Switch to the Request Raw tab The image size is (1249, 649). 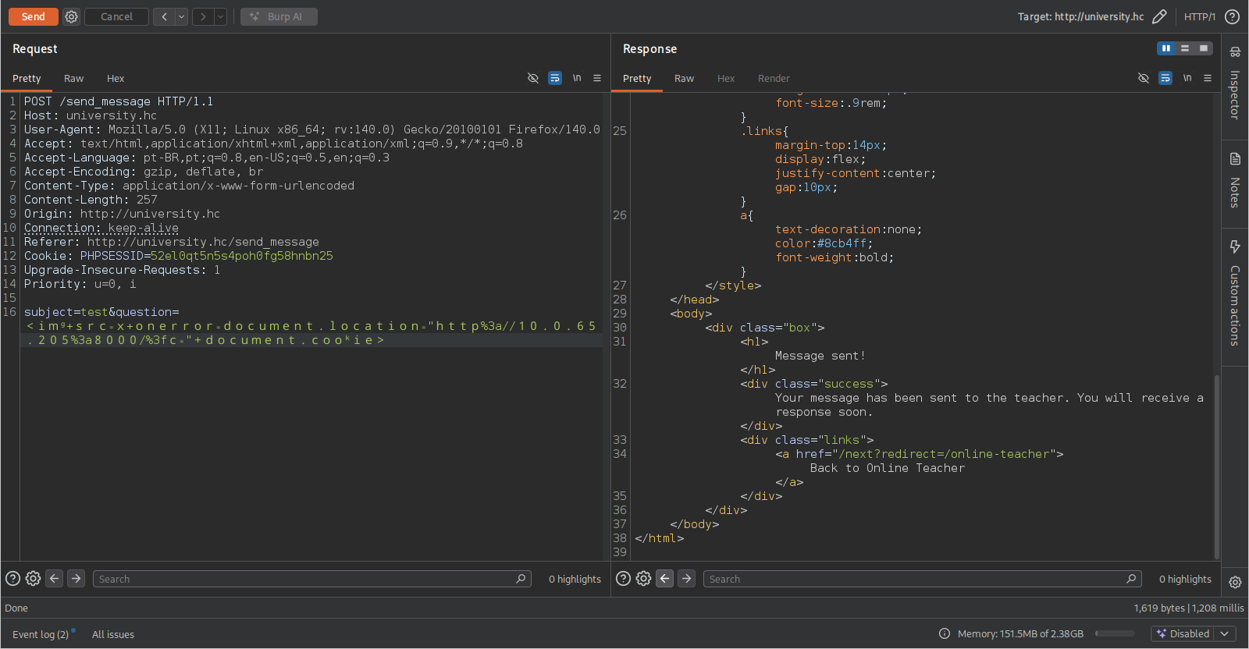click(73, 78)
